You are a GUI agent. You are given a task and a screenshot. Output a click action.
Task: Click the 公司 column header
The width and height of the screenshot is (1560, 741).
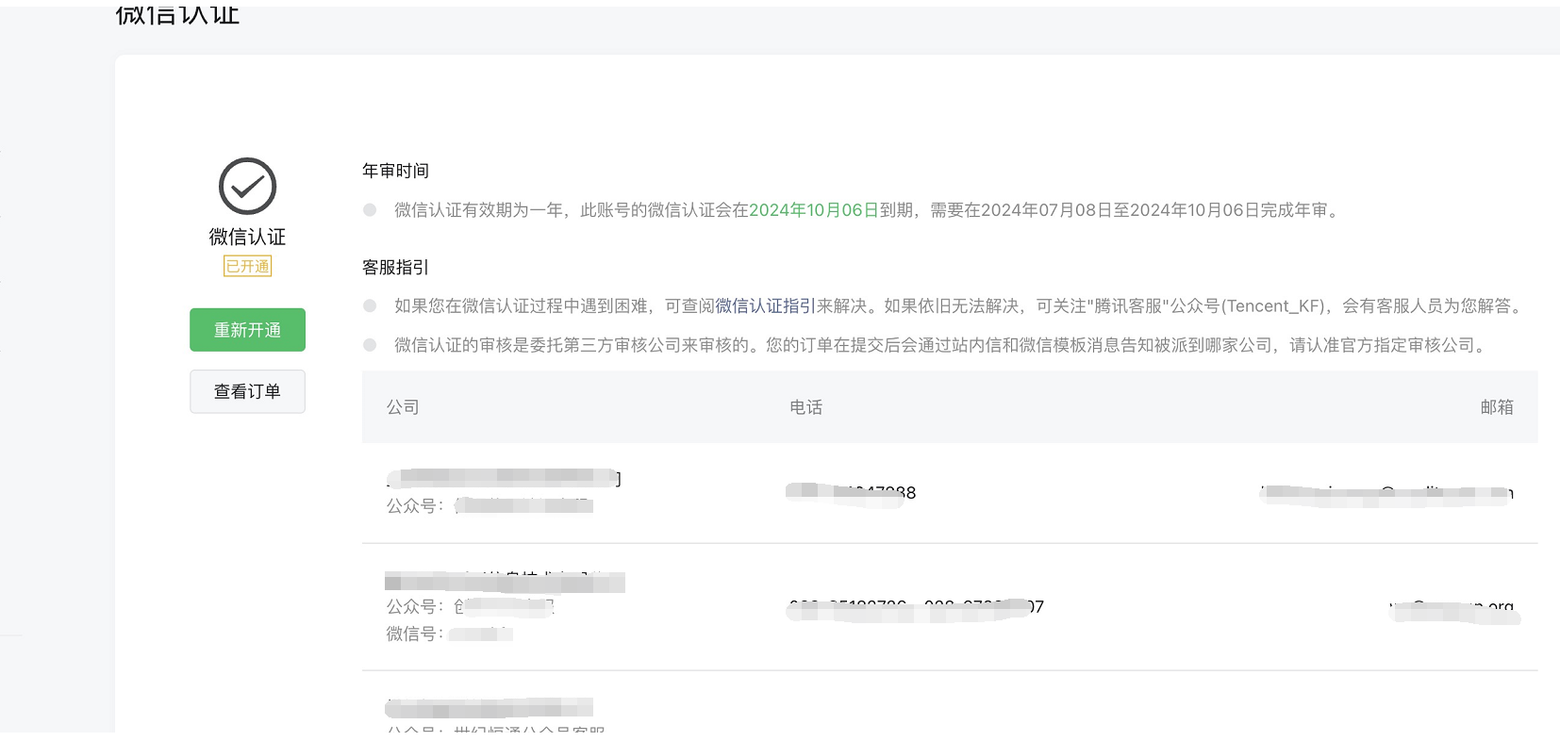click(403, 407)
